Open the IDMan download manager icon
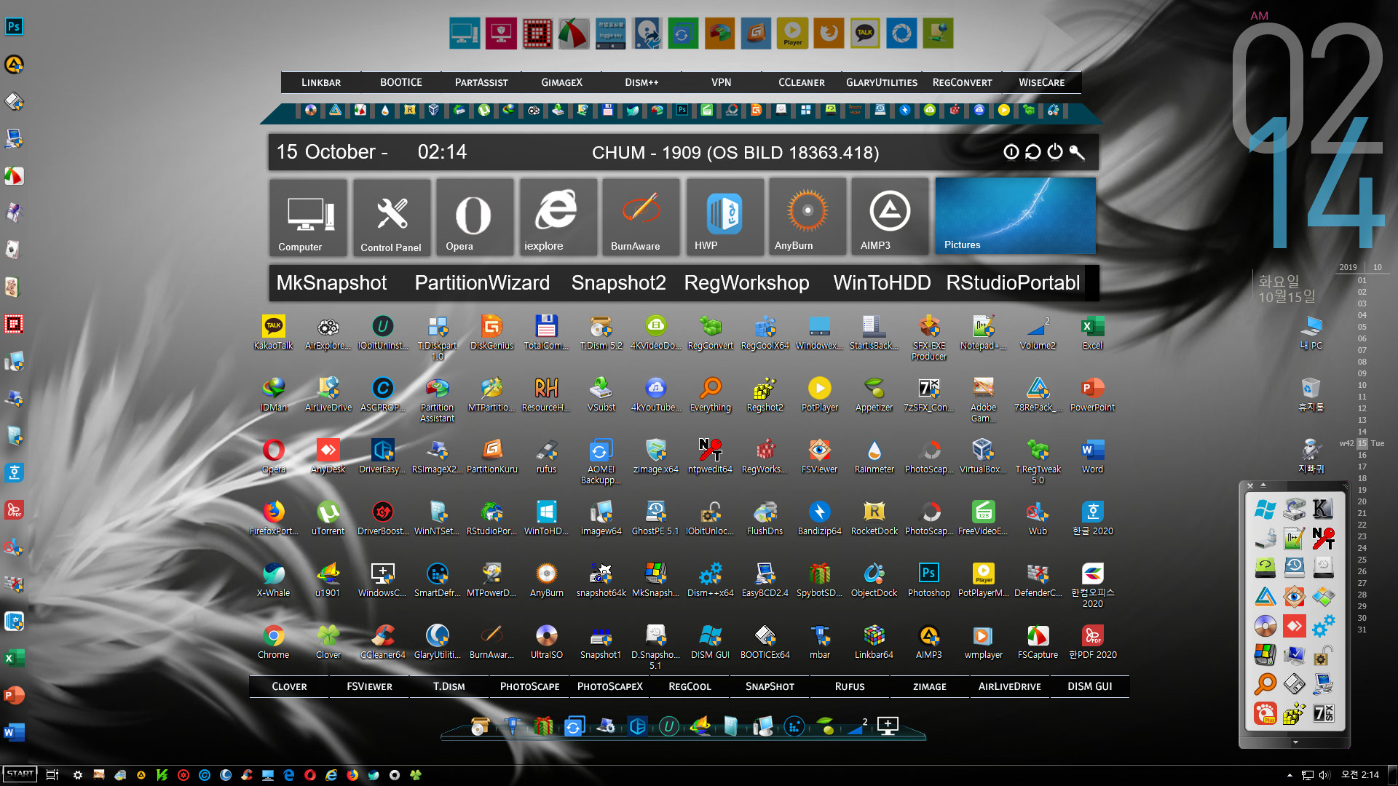1398x786 pixels. click(274, 394)
